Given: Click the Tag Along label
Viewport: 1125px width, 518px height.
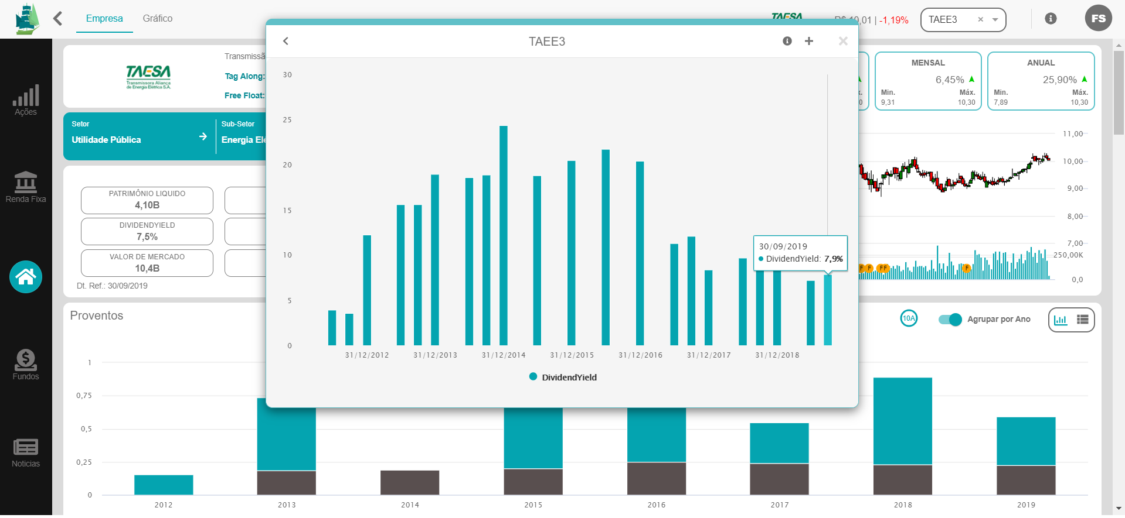Looking at the screenshot, I should pyautogui.click(x=244, y=76).
